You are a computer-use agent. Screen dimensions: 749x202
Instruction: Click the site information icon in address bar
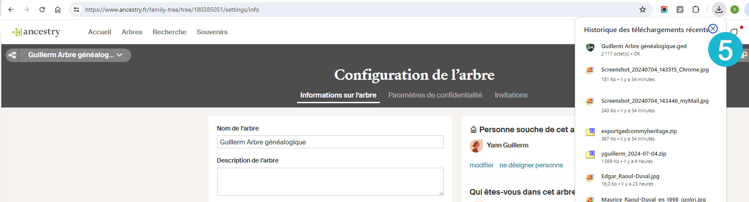click(x=76, y=10)
